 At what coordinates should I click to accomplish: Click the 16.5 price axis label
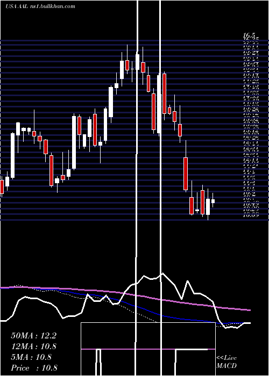tap(250, 36)
